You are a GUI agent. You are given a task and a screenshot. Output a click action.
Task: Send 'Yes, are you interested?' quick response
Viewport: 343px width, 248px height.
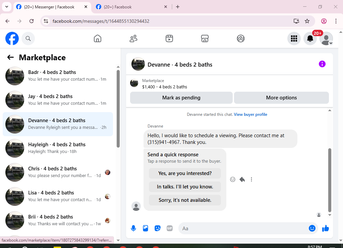click(x=185, y=173)
